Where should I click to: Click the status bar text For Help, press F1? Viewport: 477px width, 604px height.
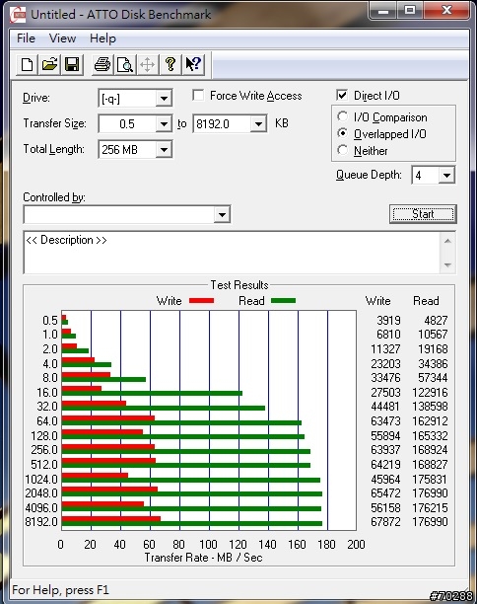(60, 590)
